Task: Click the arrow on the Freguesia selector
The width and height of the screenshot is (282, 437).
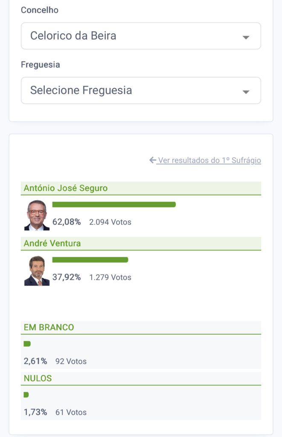Action: pyautogui.click(x=246, y=92)
